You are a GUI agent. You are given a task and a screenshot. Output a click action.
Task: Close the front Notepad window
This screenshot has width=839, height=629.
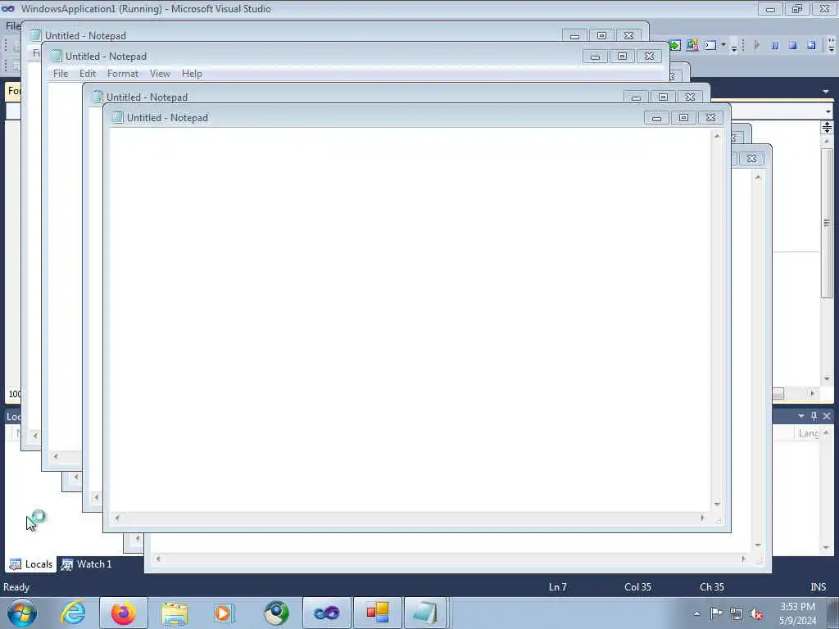pyautogui.click(x=710, y=118)
